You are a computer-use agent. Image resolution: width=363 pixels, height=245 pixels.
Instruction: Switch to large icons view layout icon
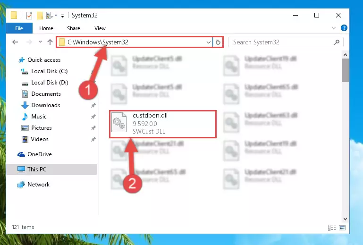(x=342, y=228)
